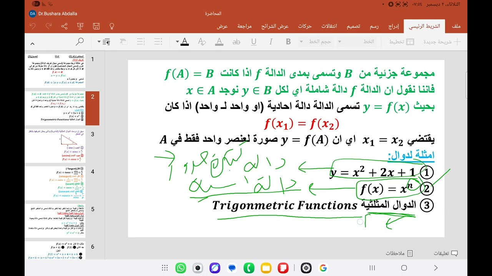Click the text direction paragraph icon
Viewport: 492px width, 276px height.
coord(106,41)
